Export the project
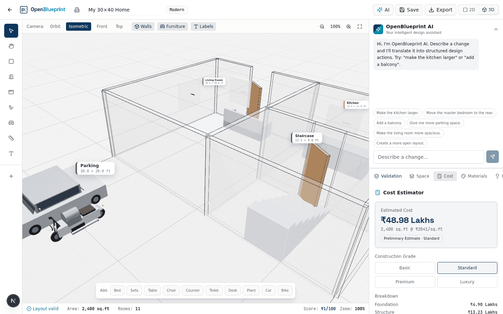The width and height of the screenshot is (503, 314). (x=440, y=10)
